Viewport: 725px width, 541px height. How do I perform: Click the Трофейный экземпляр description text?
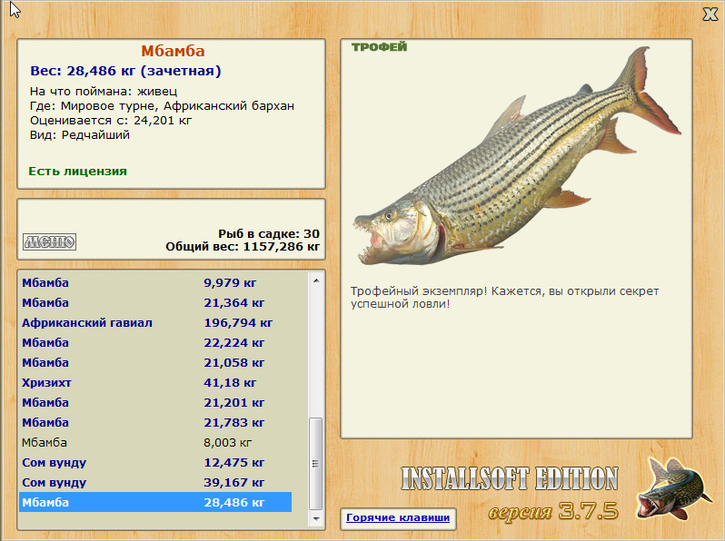(x=504, y=298)
